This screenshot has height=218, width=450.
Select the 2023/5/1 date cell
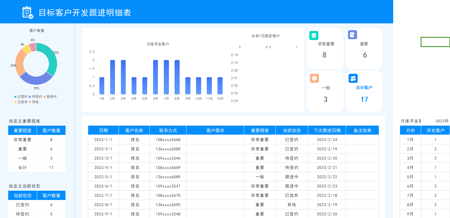103,177
